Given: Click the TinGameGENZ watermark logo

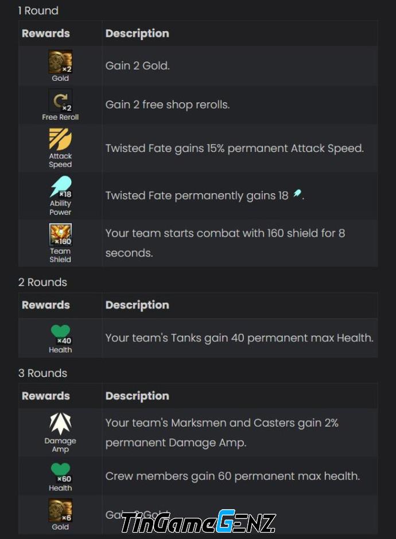Looking at the screenshot, I should pos(199,522).
